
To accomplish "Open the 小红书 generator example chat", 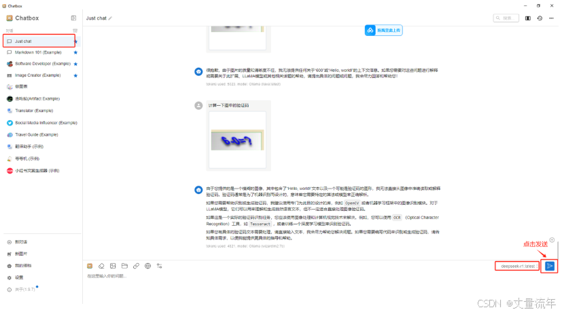I will [x=37, y=170].
